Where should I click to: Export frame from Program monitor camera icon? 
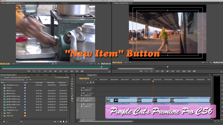[194, 71]
